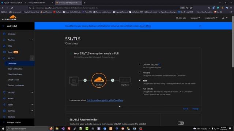Click the shield tracking protection icon
The image size is (234, 131).
30,8
